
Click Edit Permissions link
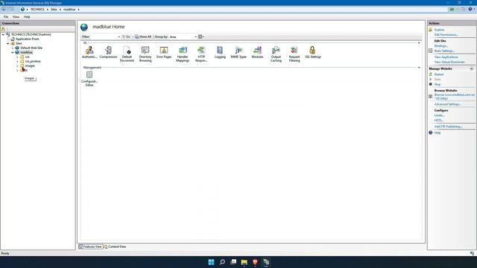click(446, 35)
